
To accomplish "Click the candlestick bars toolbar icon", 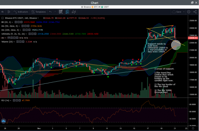I will point(74,12).
